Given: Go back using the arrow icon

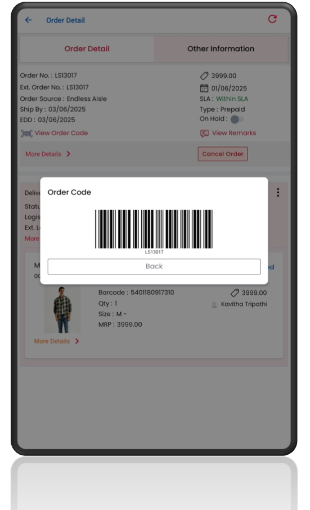Looking at the screenshot, I should pos(28,20).
